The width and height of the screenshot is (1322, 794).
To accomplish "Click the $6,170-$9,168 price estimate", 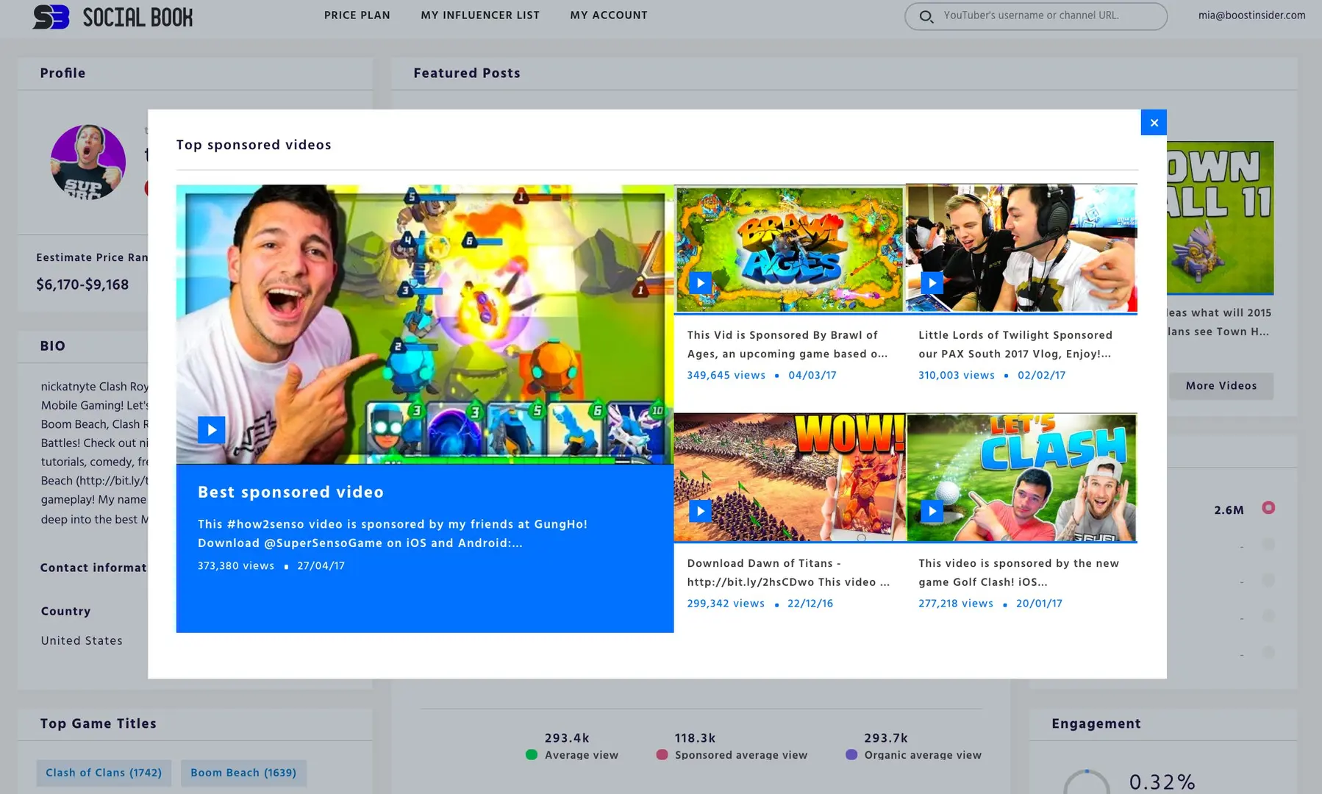I will click(82, 285).
